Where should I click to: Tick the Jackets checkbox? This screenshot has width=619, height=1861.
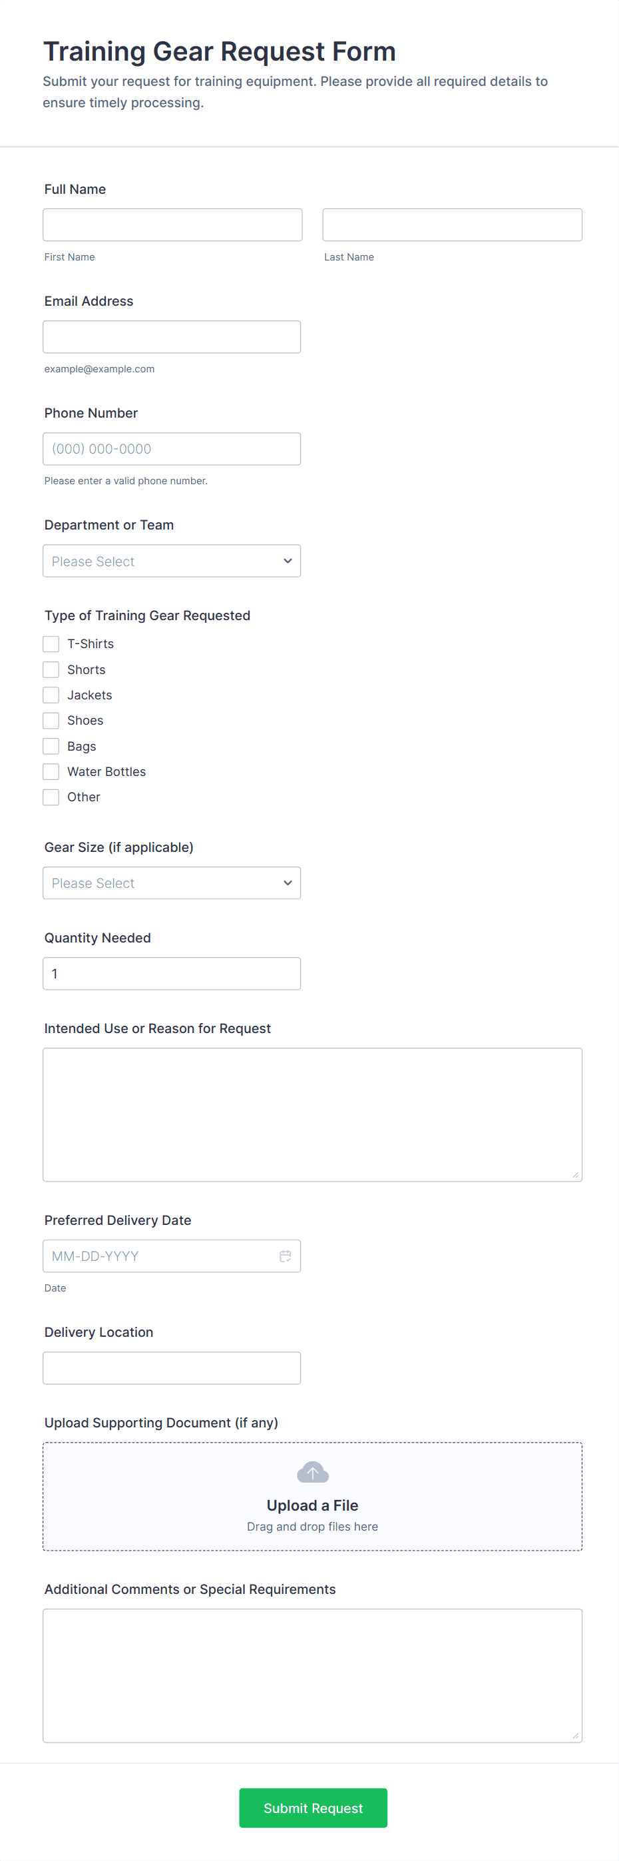point(51,695)
